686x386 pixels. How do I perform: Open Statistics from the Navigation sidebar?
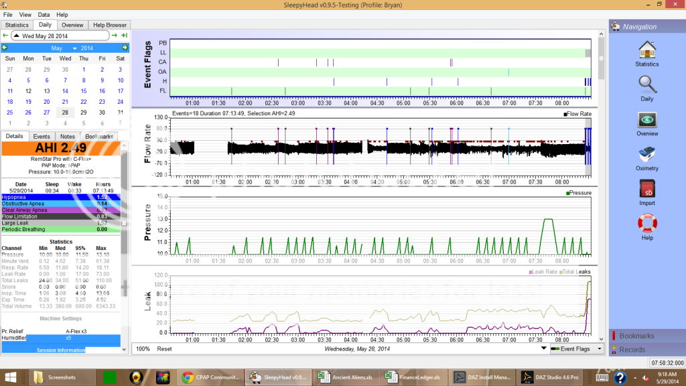click(x=646, y=52)
